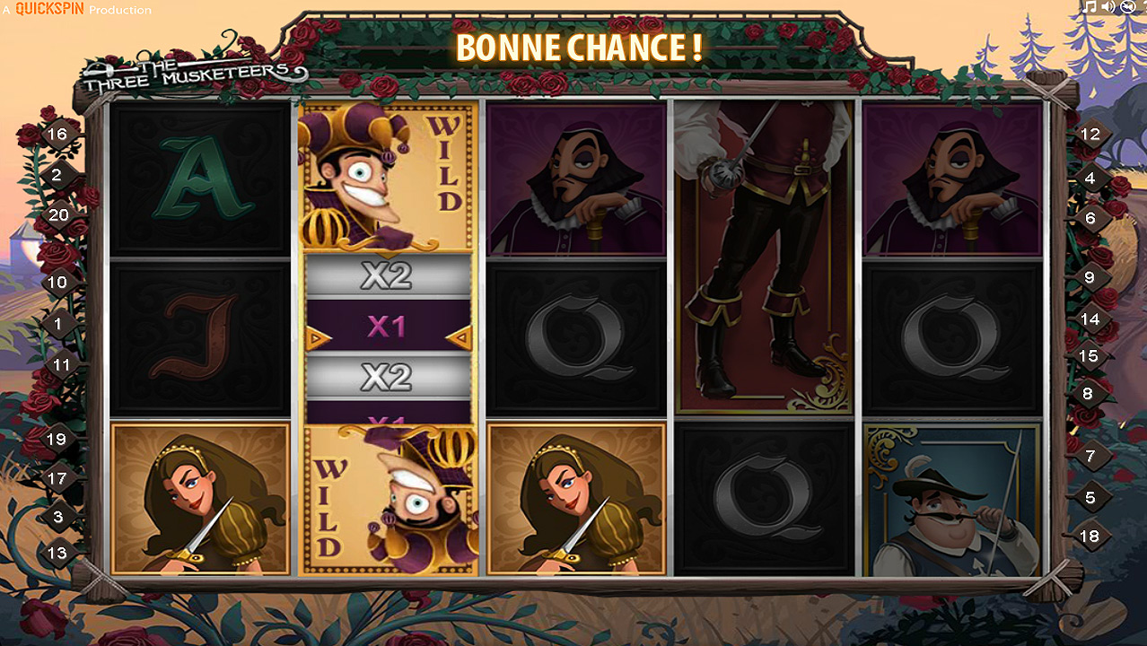Select payline 20 marker
Screen dimensions: 1147x646
[57, 214]
